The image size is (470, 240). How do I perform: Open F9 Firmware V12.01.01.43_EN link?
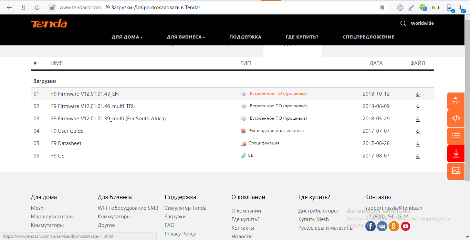85,94
